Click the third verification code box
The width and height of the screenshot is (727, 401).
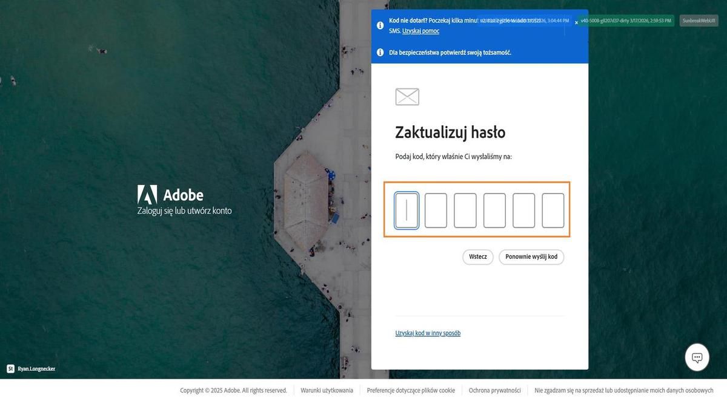tap(465, 210)
